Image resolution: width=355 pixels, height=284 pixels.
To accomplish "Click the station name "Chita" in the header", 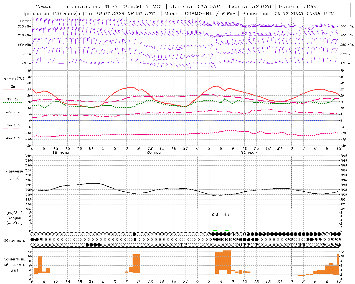I will (x=43, y=7).
